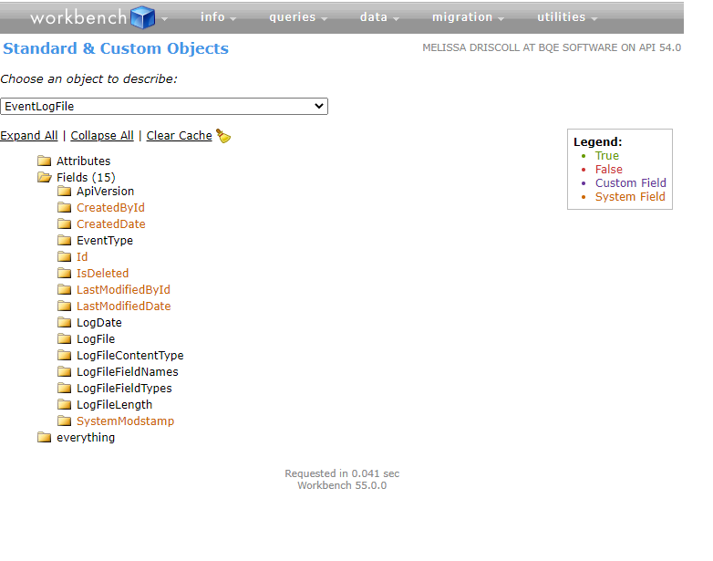Click the SystemModstamp folder icon
The height and width of the screenshot is (561, 713).
pos(64,421)
